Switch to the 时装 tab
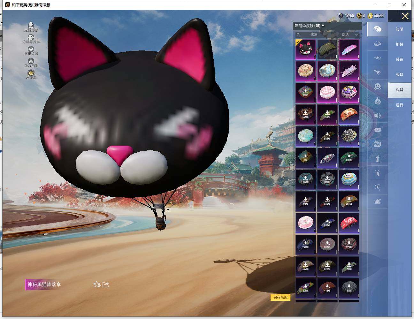This screenshot has width=414, height=319. (x=399, y=29)
